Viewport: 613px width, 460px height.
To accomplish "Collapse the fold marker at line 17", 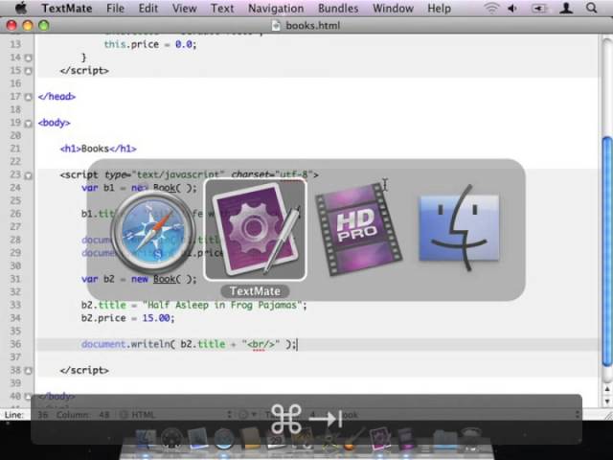I will tap(28, 97).
